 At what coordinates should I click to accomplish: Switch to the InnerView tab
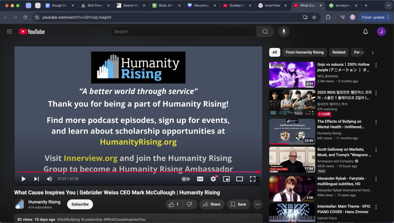[x=272, y=6]
